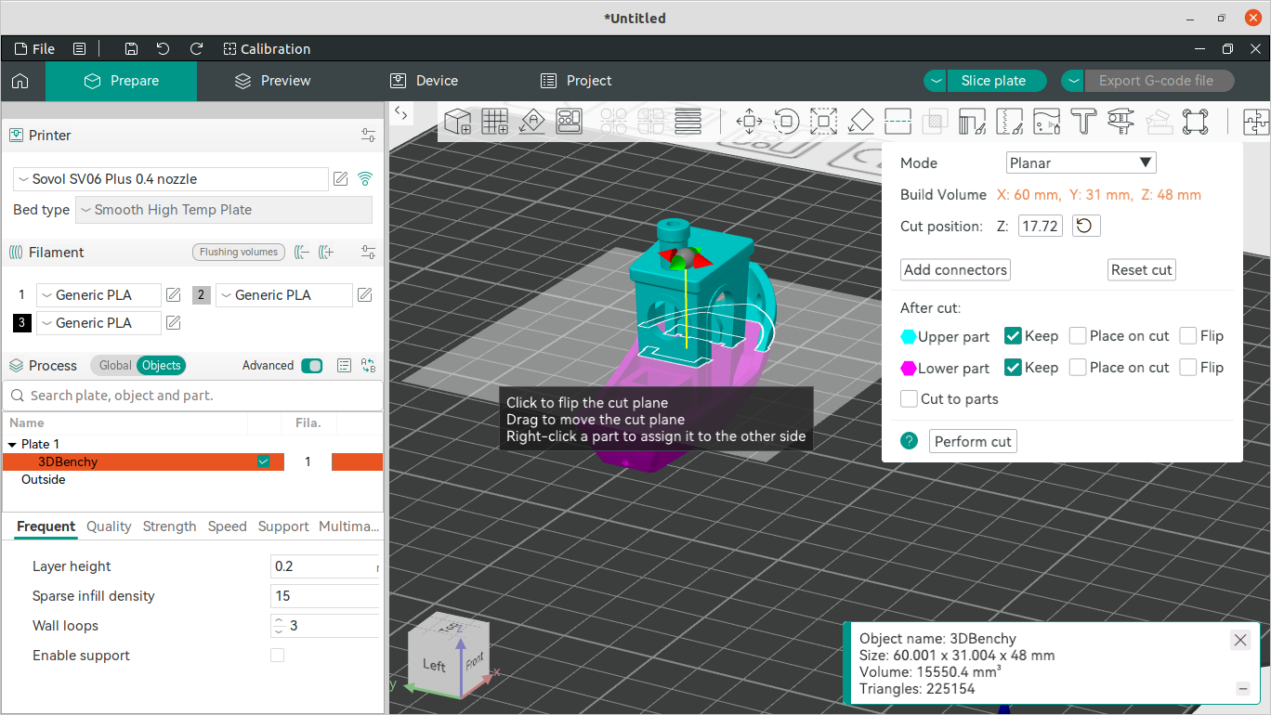Open the Measure caliper tool
1271x715 pixels.
pos(1120,121)
